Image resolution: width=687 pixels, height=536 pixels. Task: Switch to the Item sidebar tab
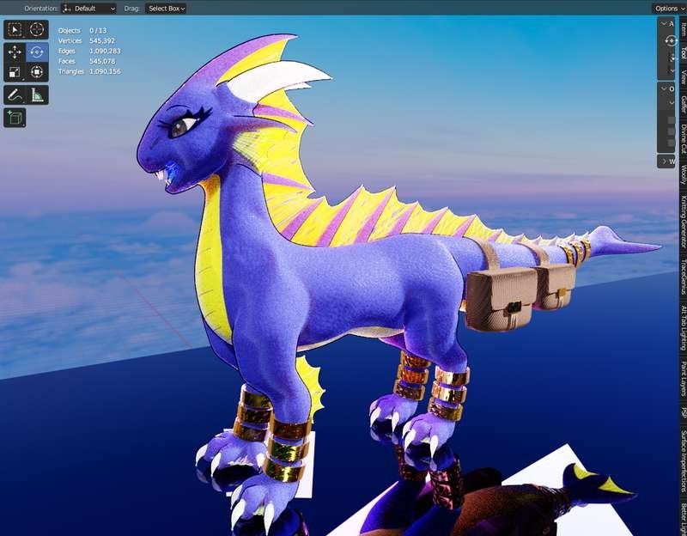(683, 28)
